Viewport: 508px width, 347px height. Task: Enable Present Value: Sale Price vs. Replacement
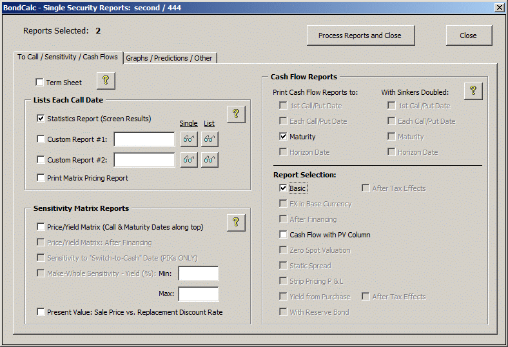pos(41,312)
